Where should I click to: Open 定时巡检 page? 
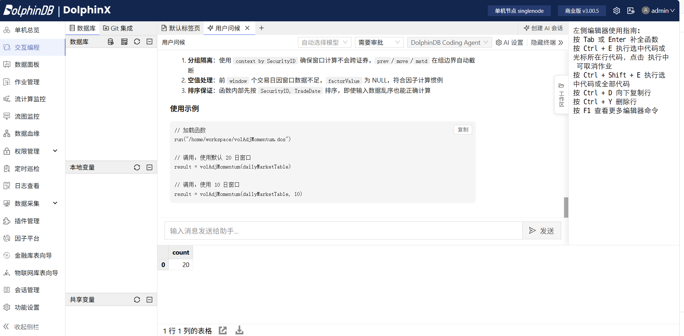32,169
